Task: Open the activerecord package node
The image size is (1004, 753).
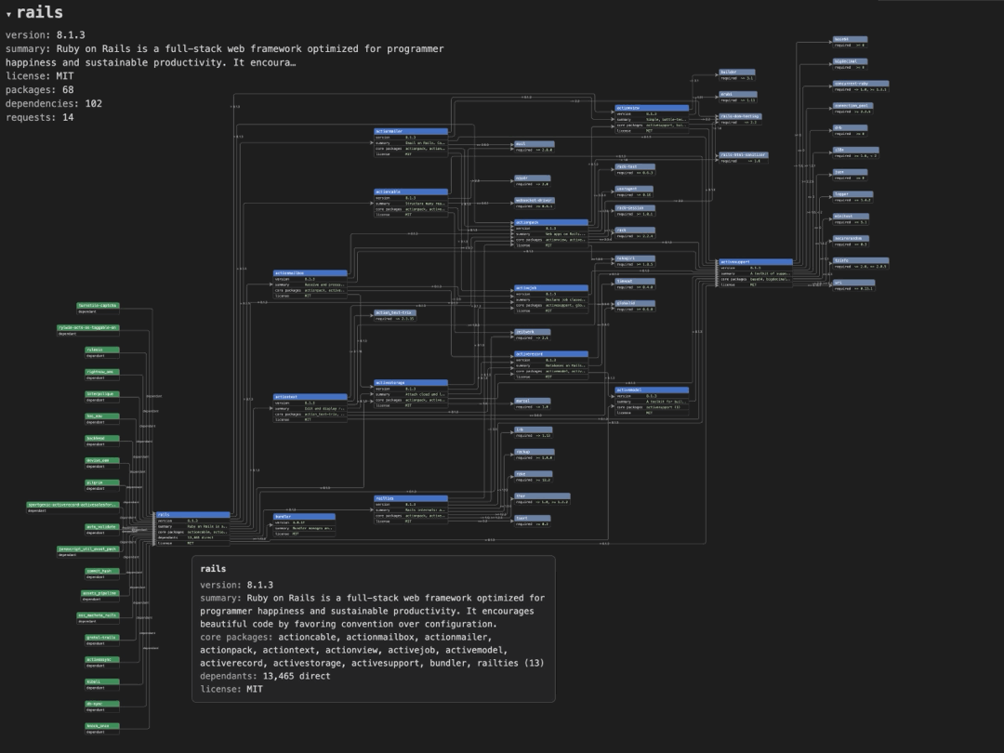Action: pyautogui.click(x=551, y=365)
